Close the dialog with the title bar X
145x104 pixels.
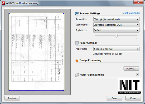click(x=138, y=2)
